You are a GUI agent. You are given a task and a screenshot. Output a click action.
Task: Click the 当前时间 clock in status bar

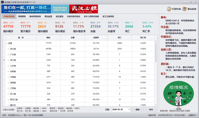coord(167,115)
